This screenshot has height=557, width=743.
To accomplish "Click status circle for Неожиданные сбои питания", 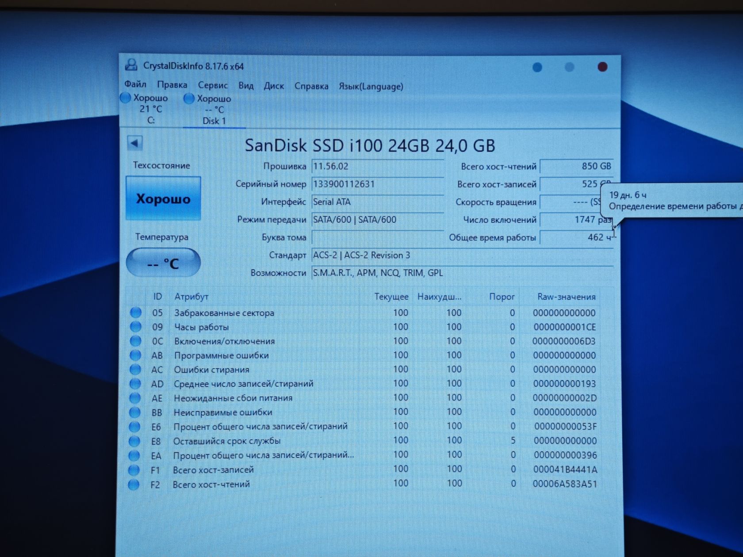I will tap(135, 398).
